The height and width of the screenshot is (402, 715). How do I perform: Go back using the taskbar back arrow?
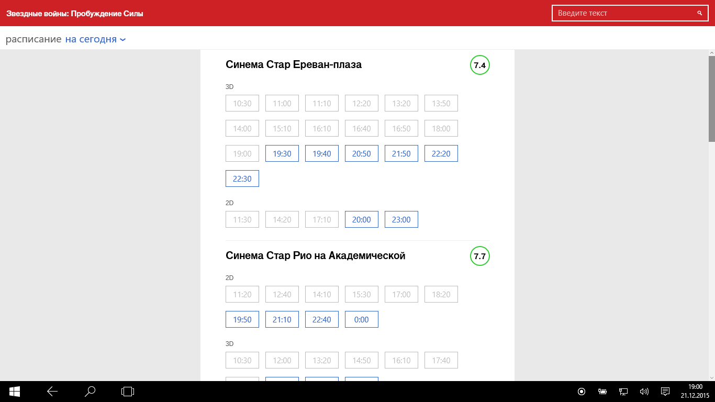tap(52, 392)
